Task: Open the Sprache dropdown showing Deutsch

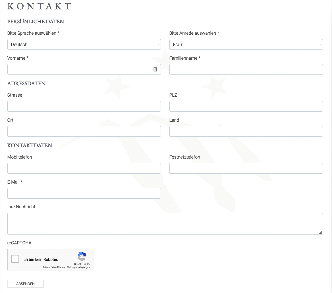Action: pos(84,44)
